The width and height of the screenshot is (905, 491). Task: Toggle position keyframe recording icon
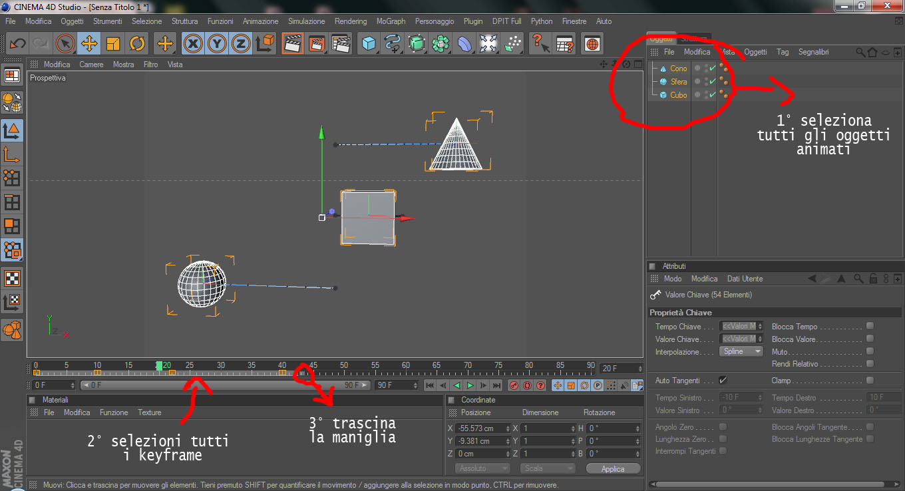558,385
